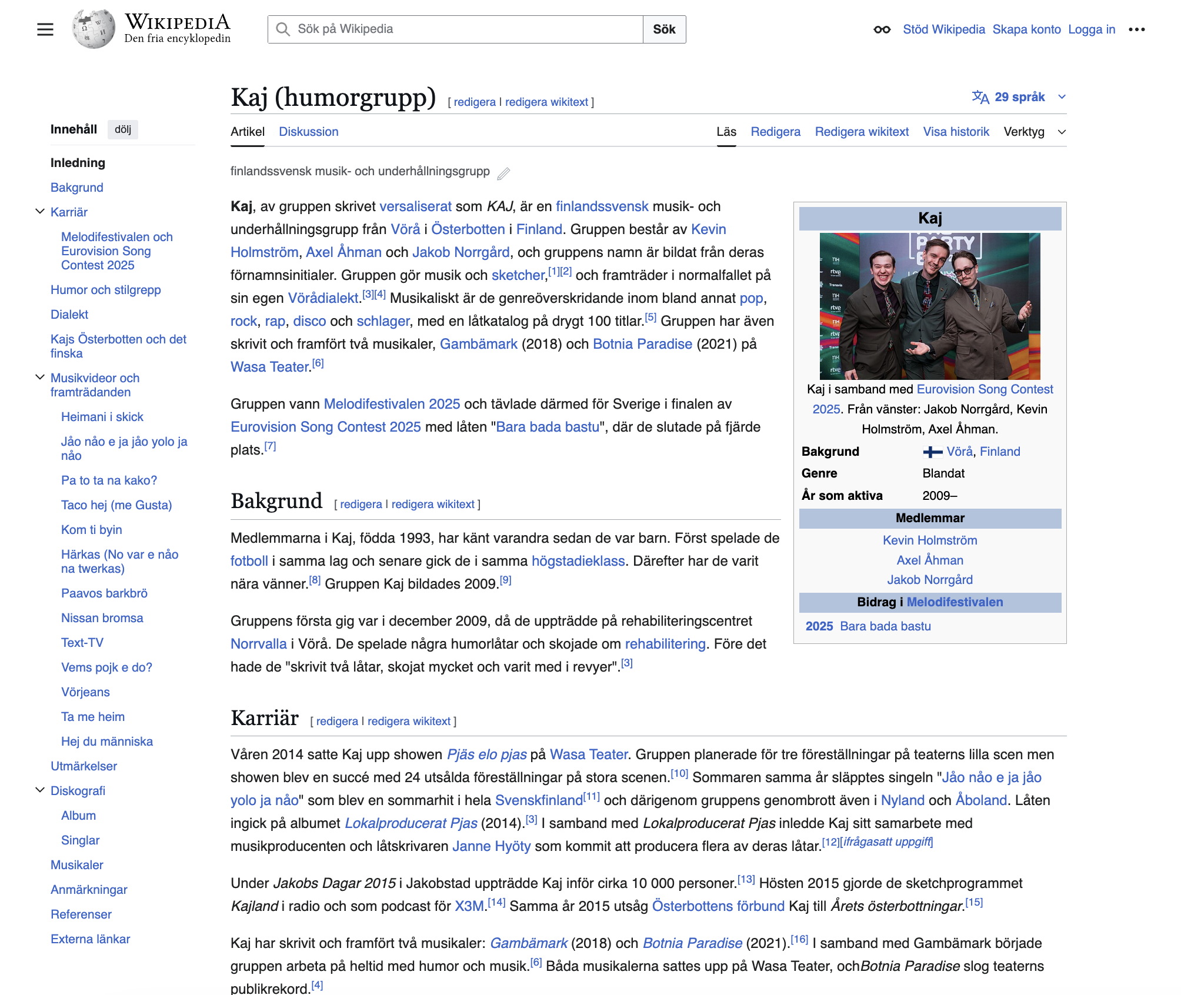This screenshot has height=995, width=1181.
Task: Click the language translation icon
Action: (980, 97)
